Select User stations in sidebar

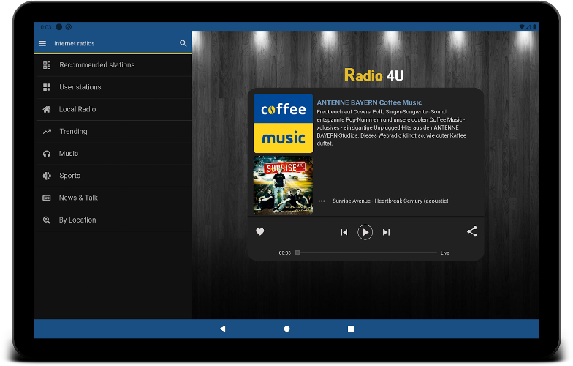[80, 87]
